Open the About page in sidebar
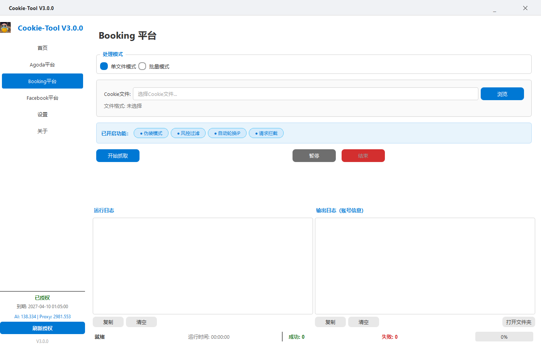This screenshot has width=541, height=348. 43,131
